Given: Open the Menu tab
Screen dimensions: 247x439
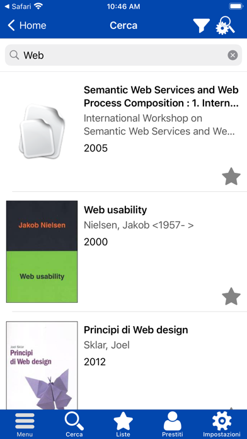Looking at the screenshot, I should pos(25,424).
